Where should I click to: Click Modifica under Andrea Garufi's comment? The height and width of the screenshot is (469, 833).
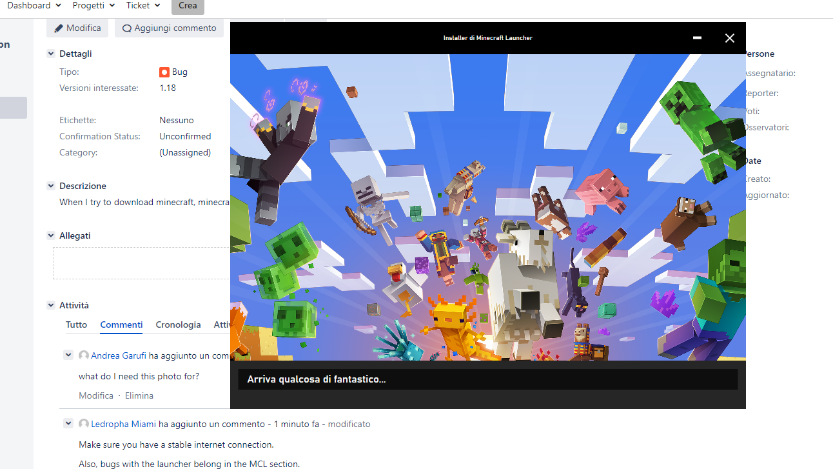pyautogui.click(x=96, y=395)
